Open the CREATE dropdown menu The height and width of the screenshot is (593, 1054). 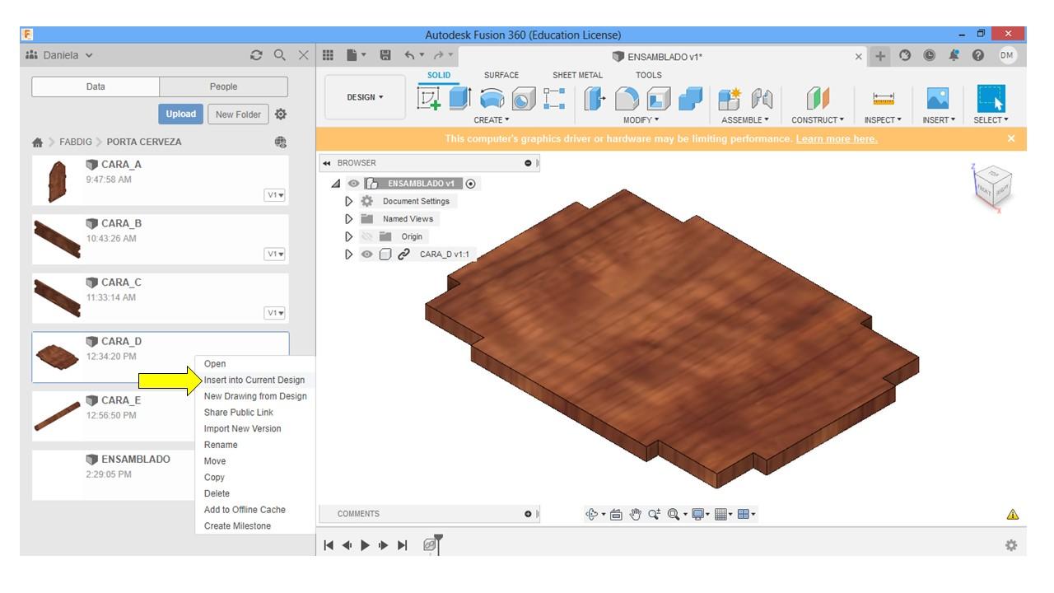point(492,120)
